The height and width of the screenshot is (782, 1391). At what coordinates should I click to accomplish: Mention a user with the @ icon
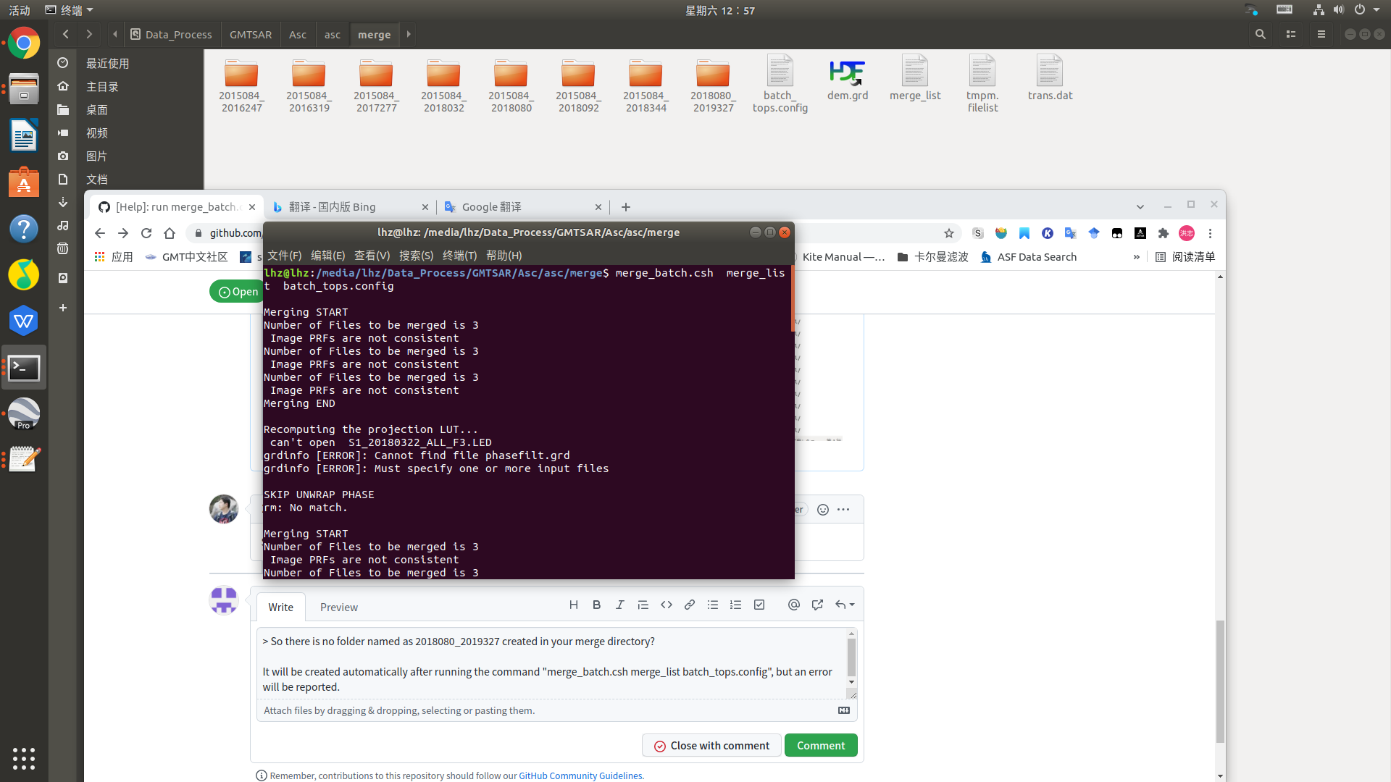click(793, 605)
